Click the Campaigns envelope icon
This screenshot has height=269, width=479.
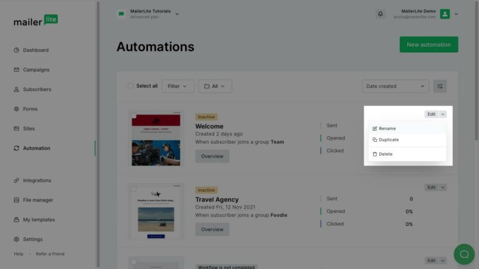(x=16, y=70)
